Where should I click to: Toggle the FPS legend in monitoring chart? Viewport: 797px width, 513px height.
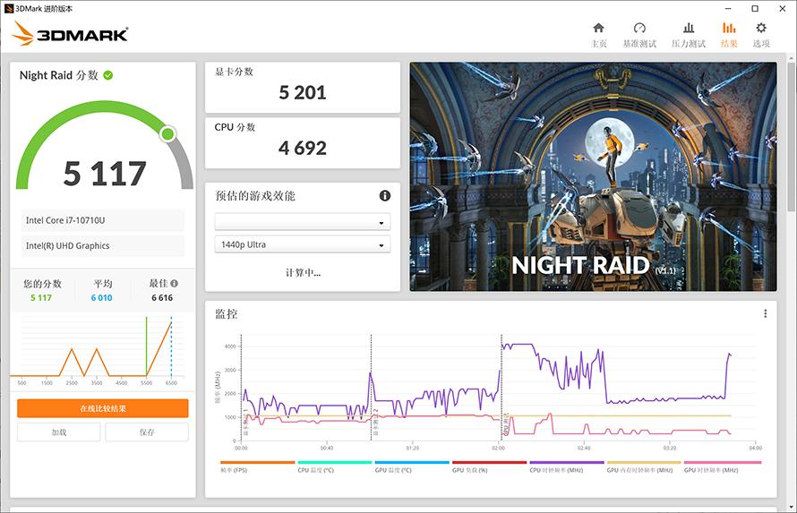257,466
